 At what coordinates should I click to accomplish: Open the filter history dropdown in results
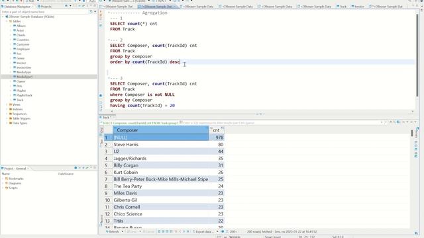(386, 122)
